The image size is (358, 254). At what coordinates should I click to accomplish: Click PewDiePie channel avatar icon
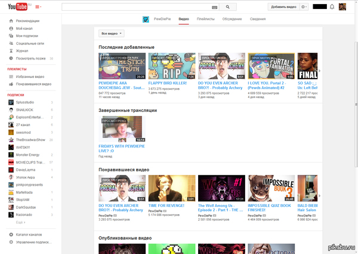click(146, 19)
